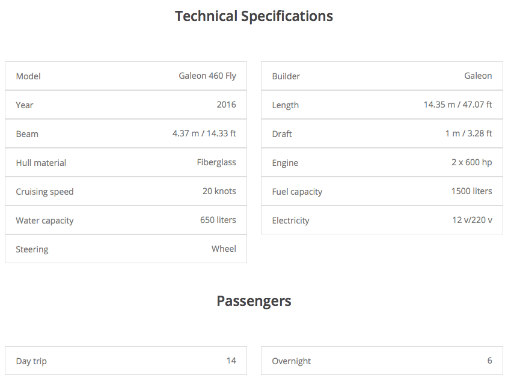Click the Technical Specifications heading
The image size is (511, 384).
254,16
